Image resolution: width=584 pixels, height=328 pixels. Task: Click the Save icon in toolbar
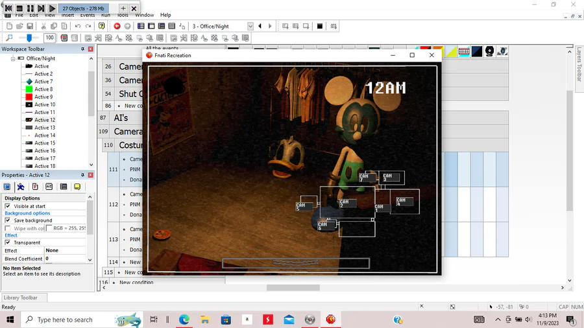(30, 26)
